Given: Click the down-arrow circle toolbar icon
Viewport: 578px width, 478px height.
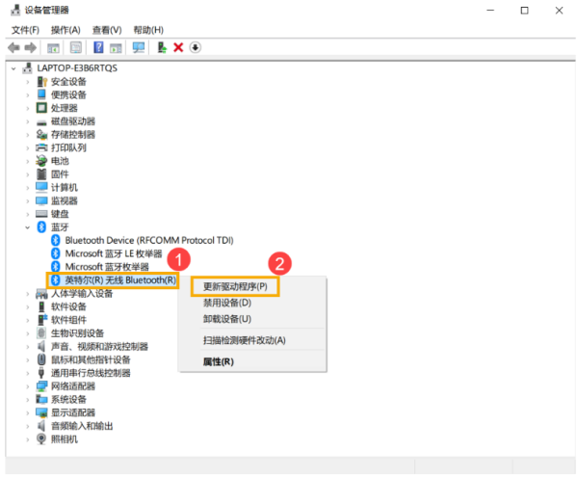Looking at the screenshot, I should pos(196,47).
